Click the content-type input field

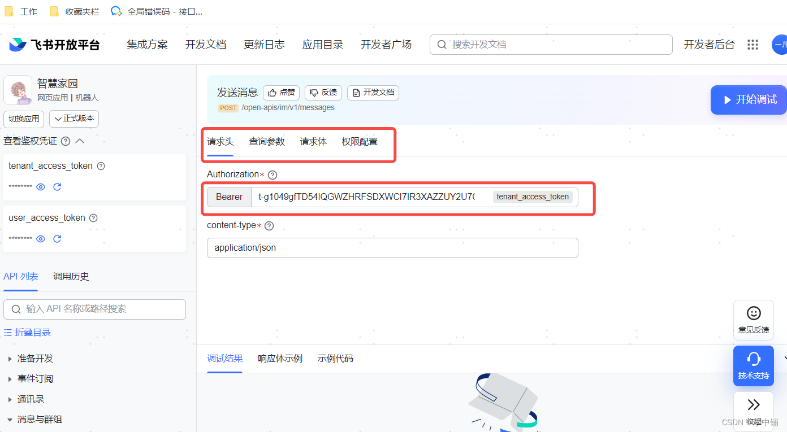pos(392,248)
